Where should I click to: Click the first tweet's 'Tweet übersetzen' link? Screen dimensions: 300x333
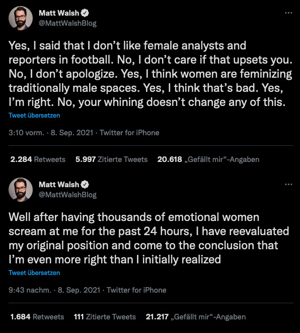[34, 116]
